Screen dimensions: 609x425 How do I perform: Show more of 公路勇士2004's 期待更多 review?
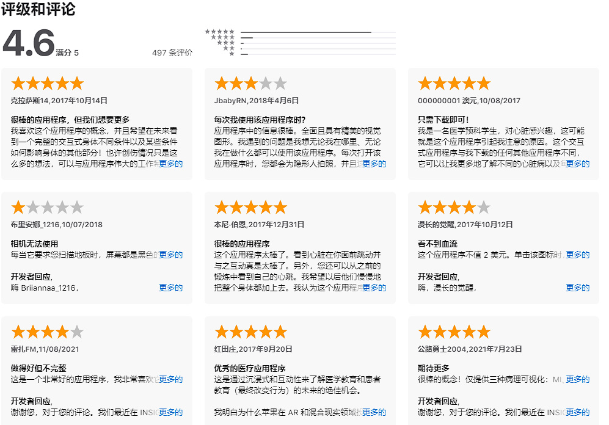point(577,379)
